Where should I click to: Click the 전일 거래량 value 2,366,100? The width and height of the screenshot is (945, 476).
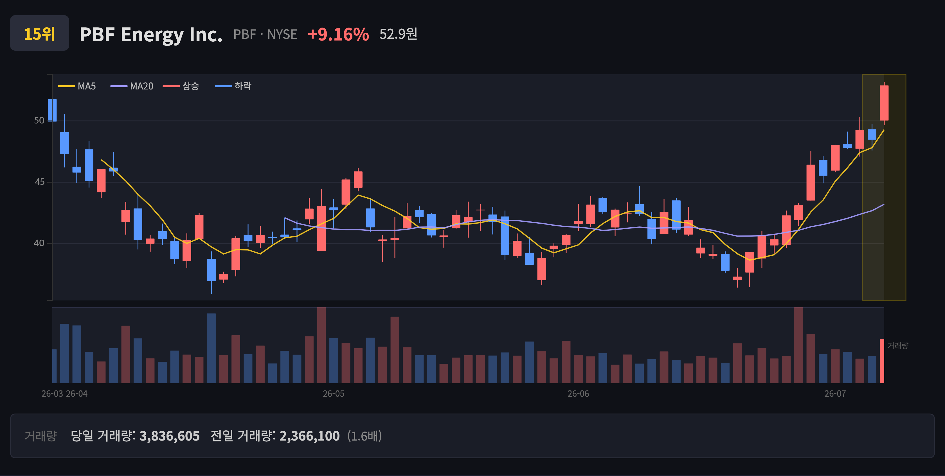309,436
